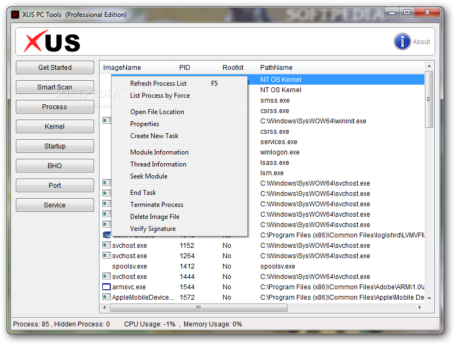
Task: Select the armsvc.exe process name
Action: coord(129,287)
